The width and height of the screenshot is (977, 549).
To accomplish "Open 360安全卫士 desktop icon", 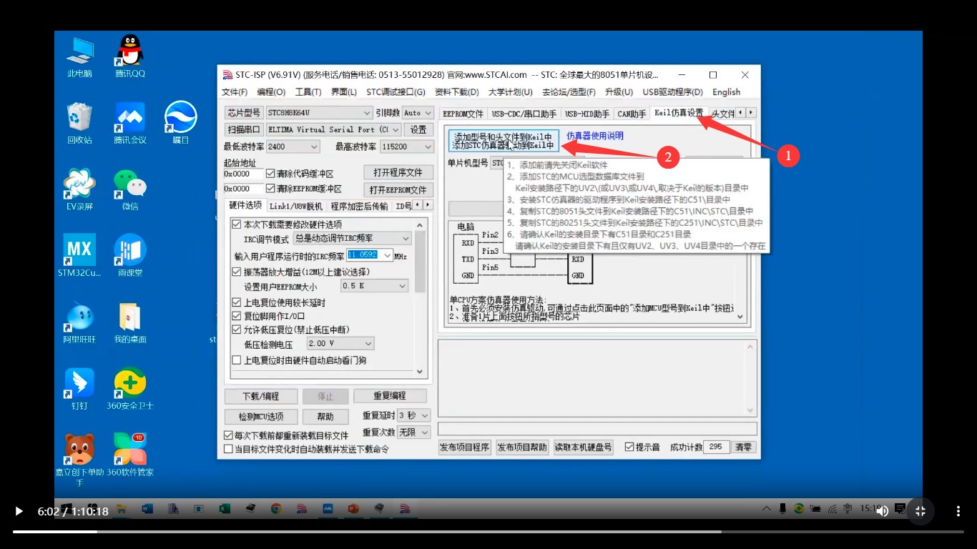I will coord(129,388).
